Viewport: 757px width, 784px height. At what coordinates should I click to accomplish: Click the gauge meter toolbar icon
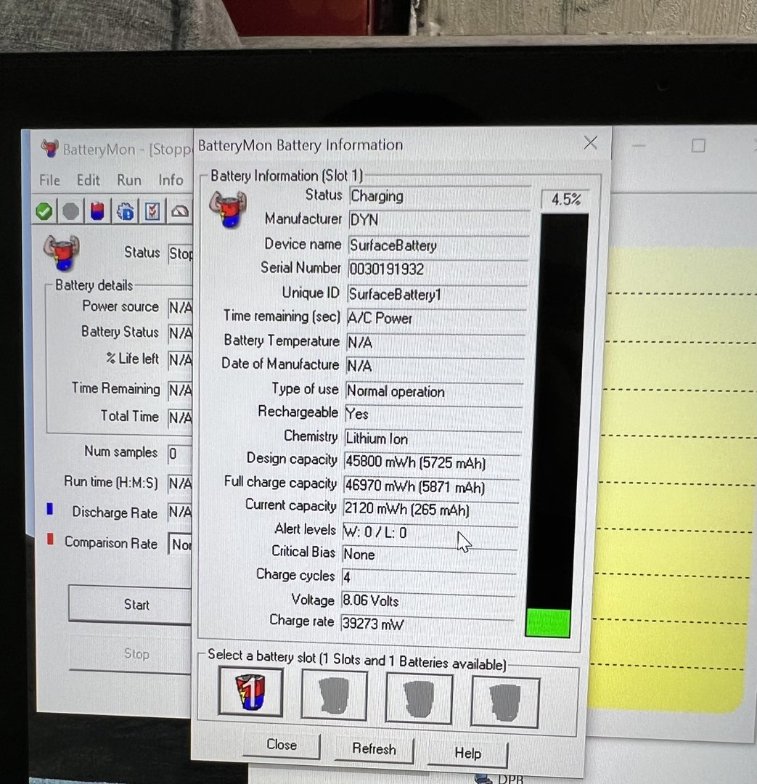coord(179,211)
